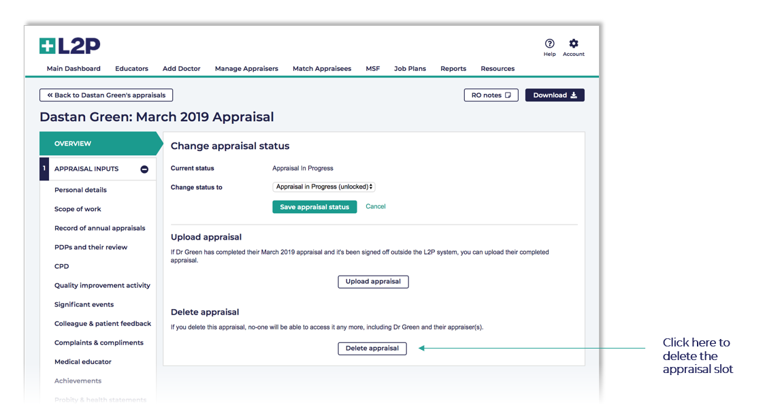The width and height of the screenshot is (765, 420).
Task: Click the L2P logo
Action: click(x=70, y=46)
